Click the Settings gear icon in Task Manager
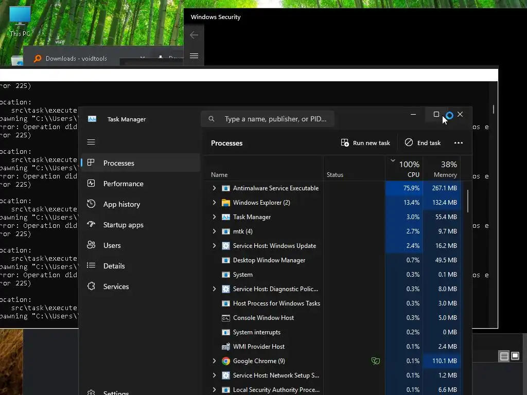Screen dimensions: 527x395 (x=91, y=392)
